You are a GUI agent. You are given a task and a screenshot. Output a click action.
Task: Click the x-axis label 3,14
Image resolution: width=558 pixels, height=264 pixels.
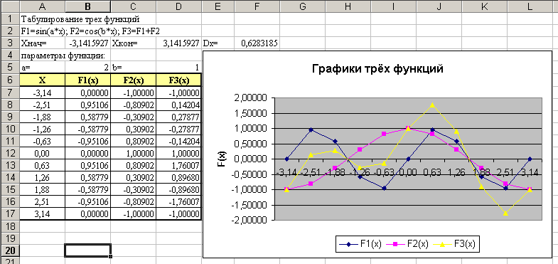click(530, 172)
